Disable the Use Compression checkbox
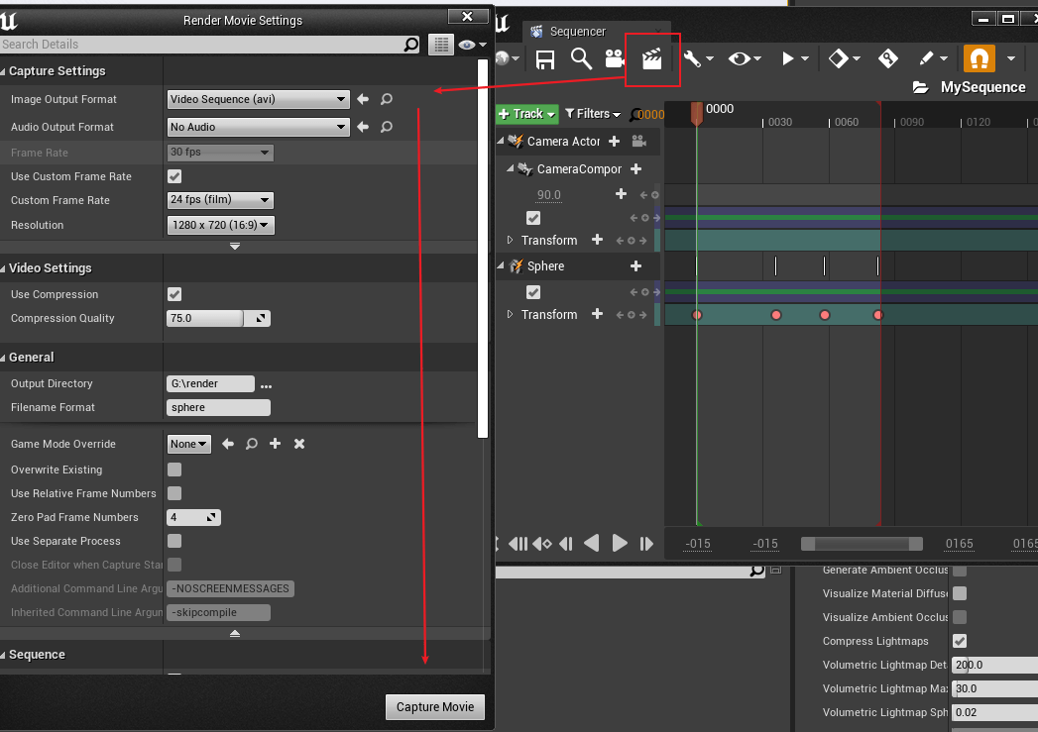 pyautogui.click(x=174, y=294)
